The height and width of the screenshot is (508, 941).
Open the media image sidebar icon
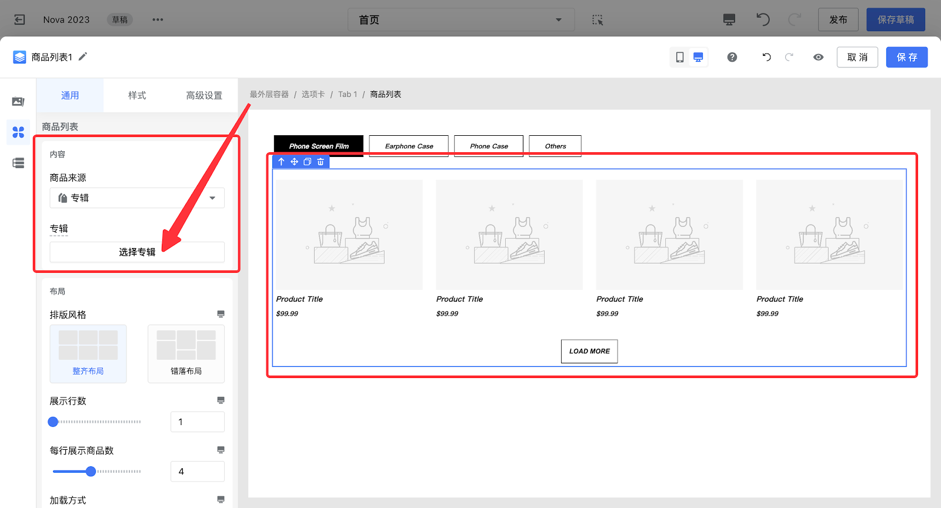[x=18, y=102]
